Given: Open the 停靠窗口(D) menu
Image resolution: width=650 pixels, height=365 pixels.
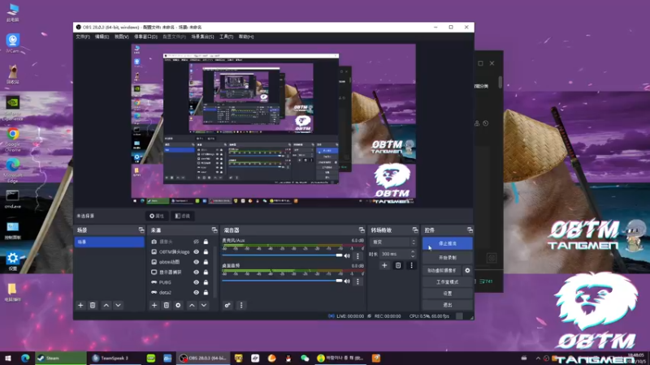Looking at the screenshot, I should [x=145, y=36].
